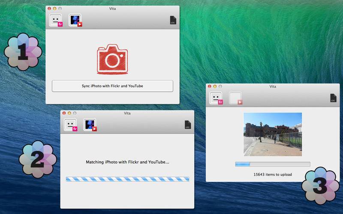Click Vita title of window with Sync button
This screenshot has width=343, height=214.
pos(112,9)
